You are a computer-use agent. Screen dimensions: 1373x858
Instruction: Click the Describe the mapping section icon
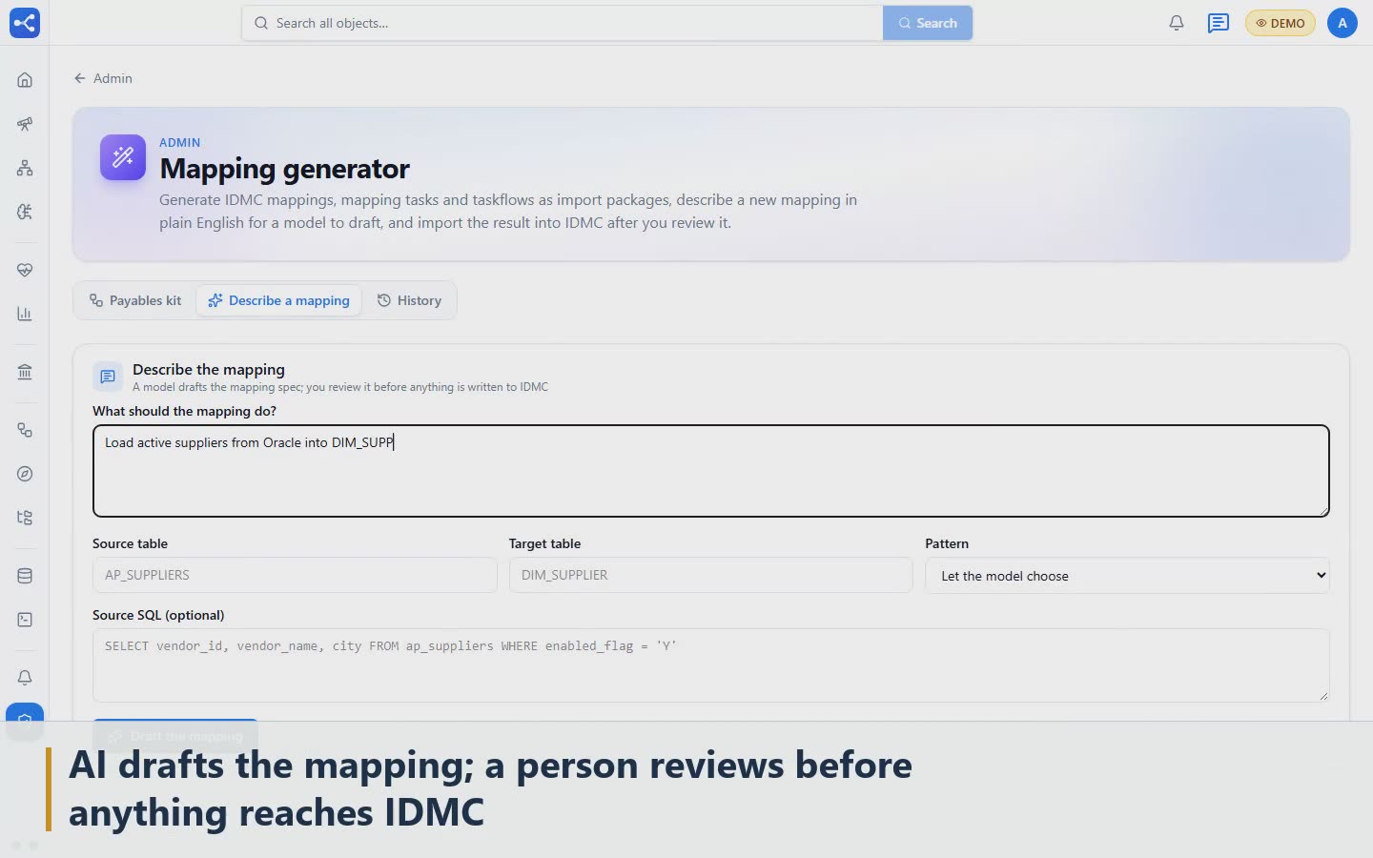(x=108, y=377)
